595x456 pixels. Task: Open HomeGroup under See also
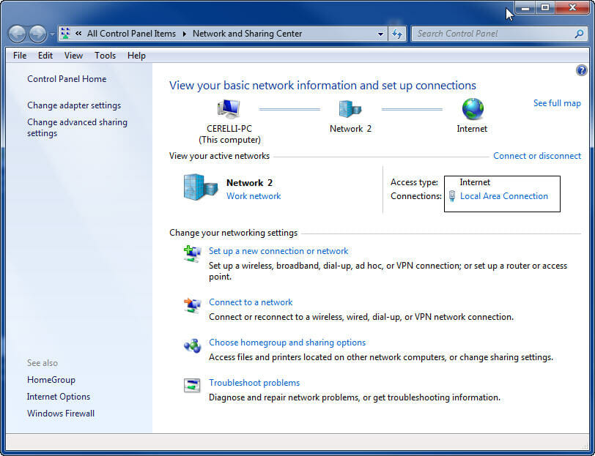[51, 380]
